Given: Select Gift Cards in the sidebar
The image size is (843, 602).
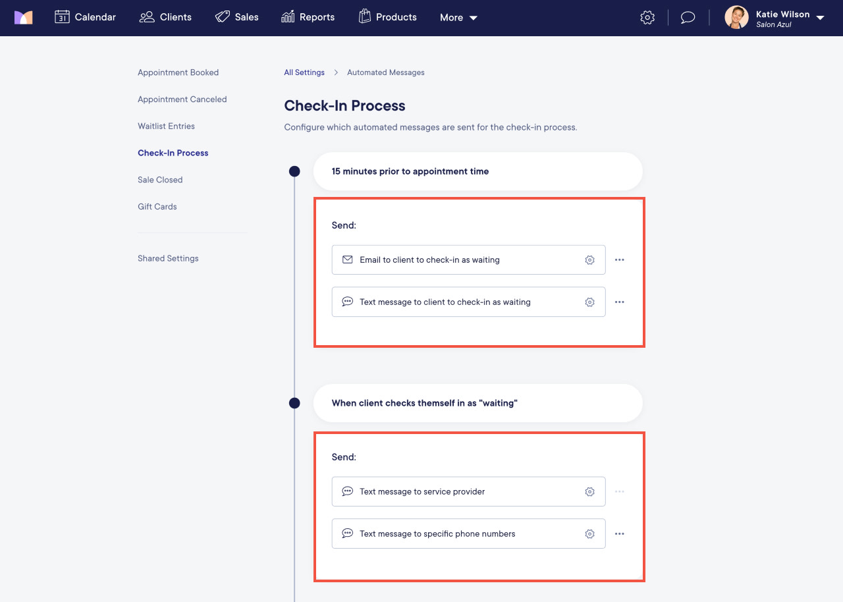Looking at the screenshot, I should tap(157, 206).
